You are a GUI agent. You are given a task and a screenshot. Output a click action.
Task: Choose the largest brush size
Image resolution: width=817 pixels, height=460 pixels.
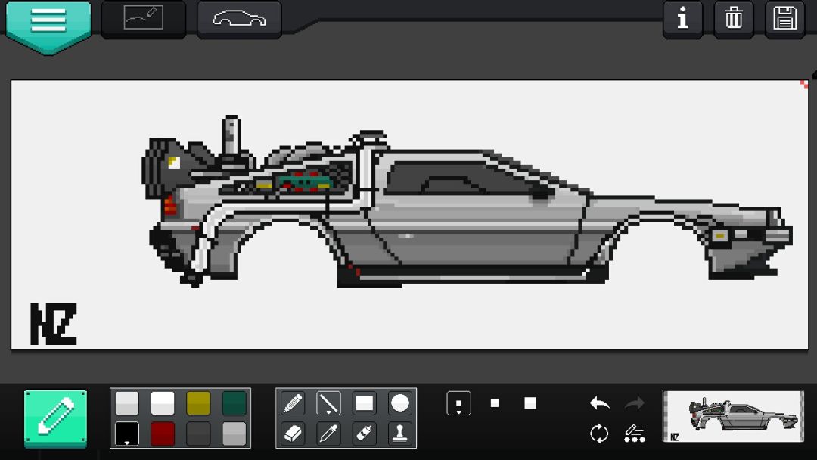click(x=530, y=403)
